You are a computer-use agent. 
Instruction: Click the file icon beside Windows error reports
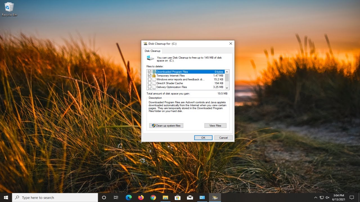[154, 79]
